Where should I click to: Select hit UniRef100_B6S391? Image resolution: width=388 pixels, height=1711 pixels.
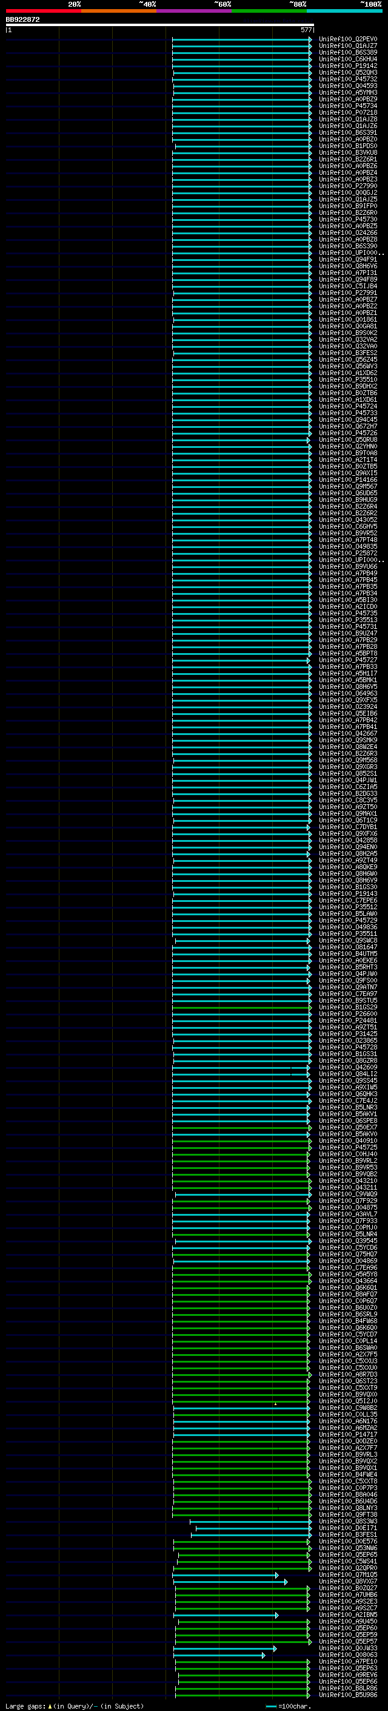(x=348, y=132)
